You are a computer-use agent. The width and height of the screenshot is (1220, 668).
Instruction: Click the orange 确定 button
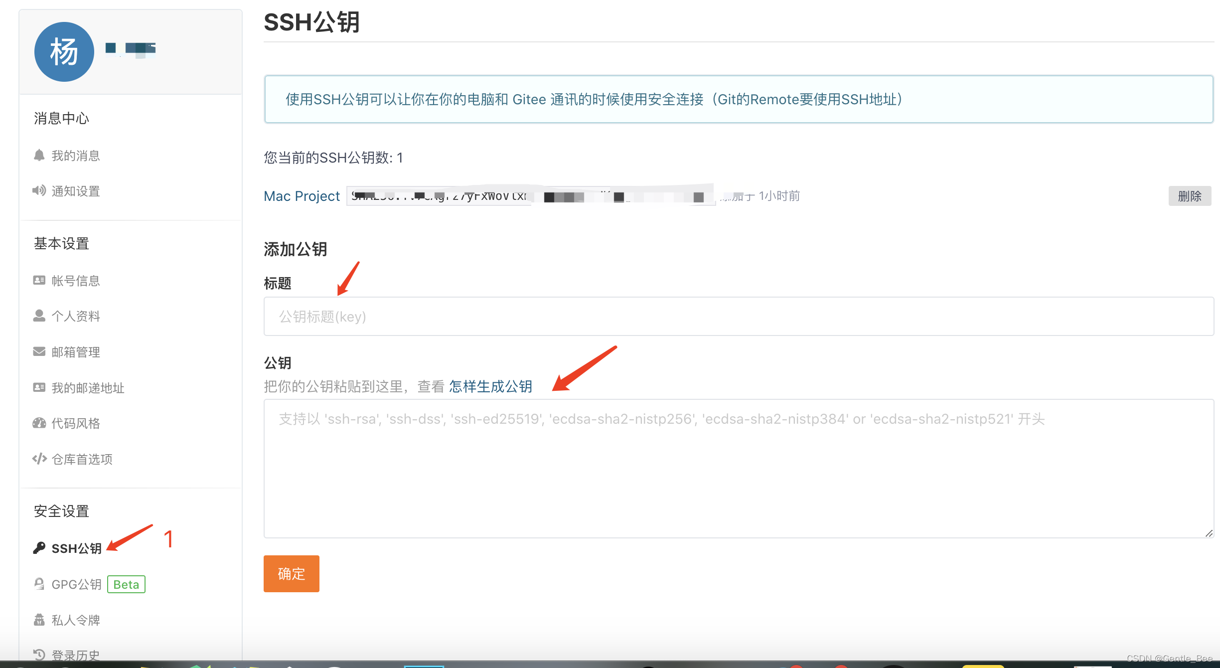[291, 574]
